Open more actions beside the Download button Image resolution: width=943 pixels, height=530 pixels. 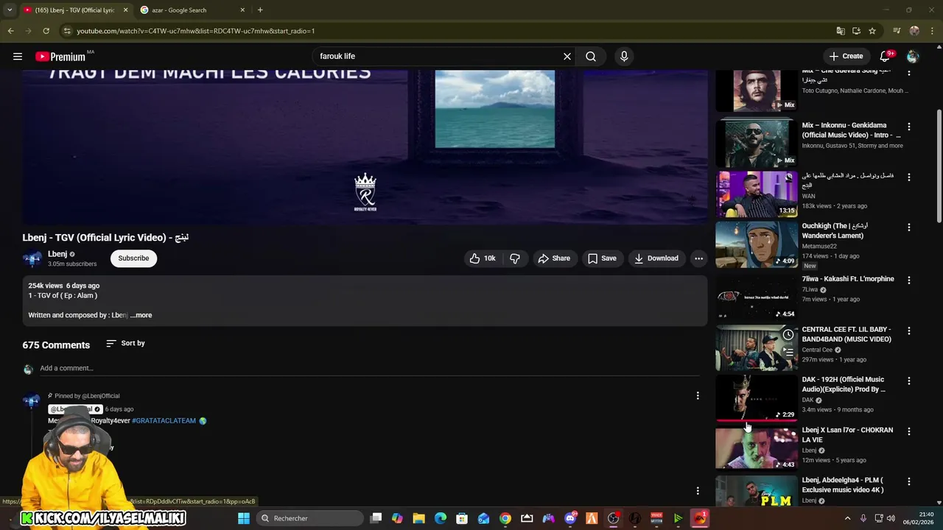[x=698, y=258]
